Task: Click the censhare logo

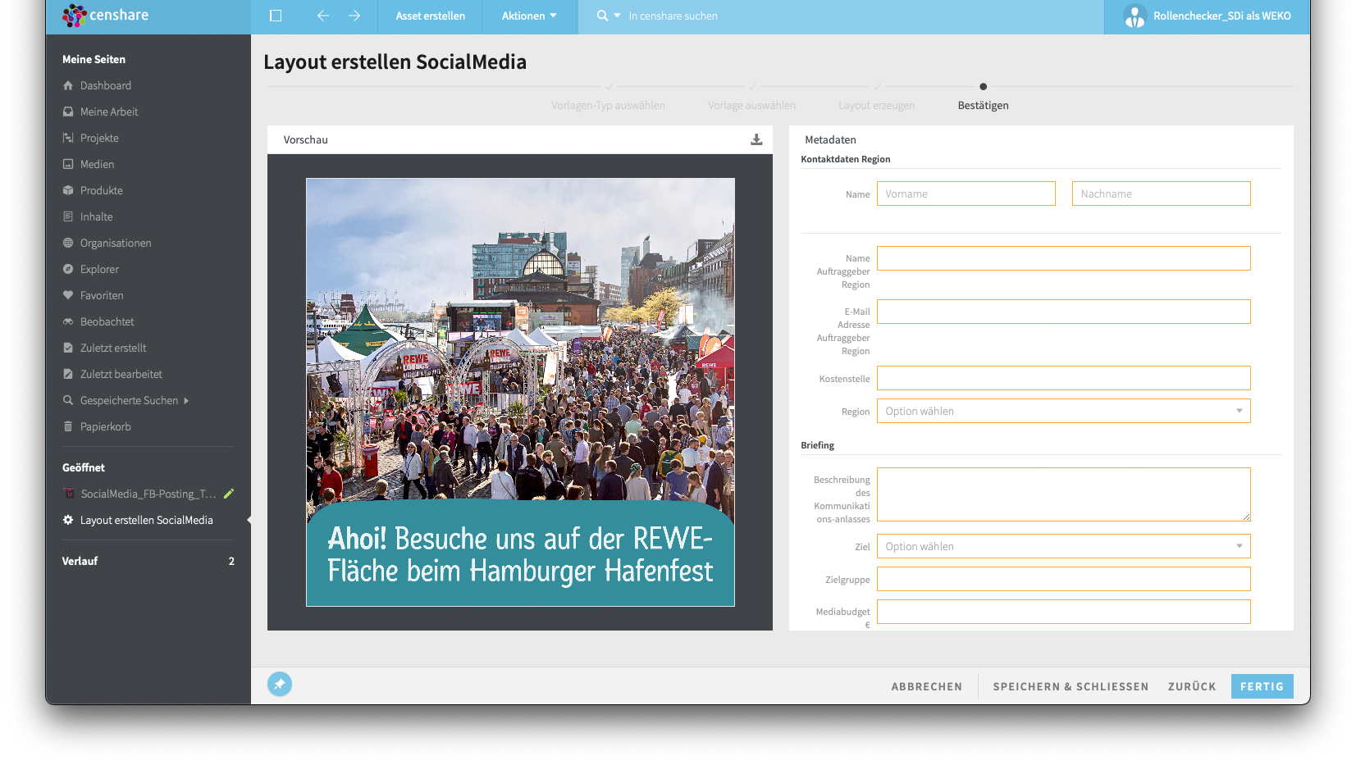Action: tap(106, 16)
